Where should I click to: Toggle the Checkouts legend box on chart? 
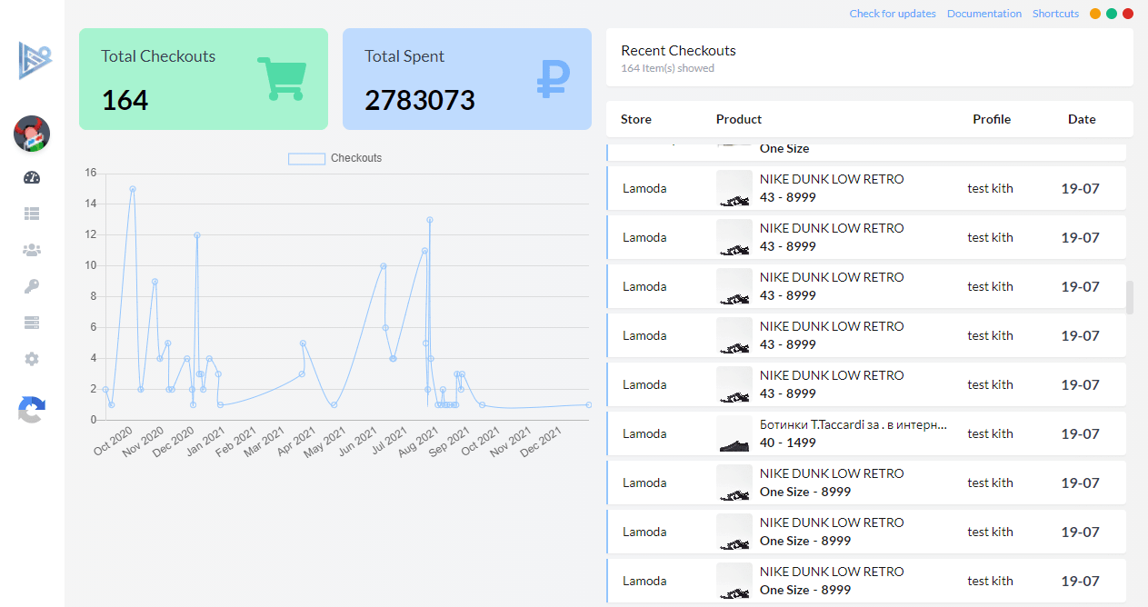pos(306,158)
